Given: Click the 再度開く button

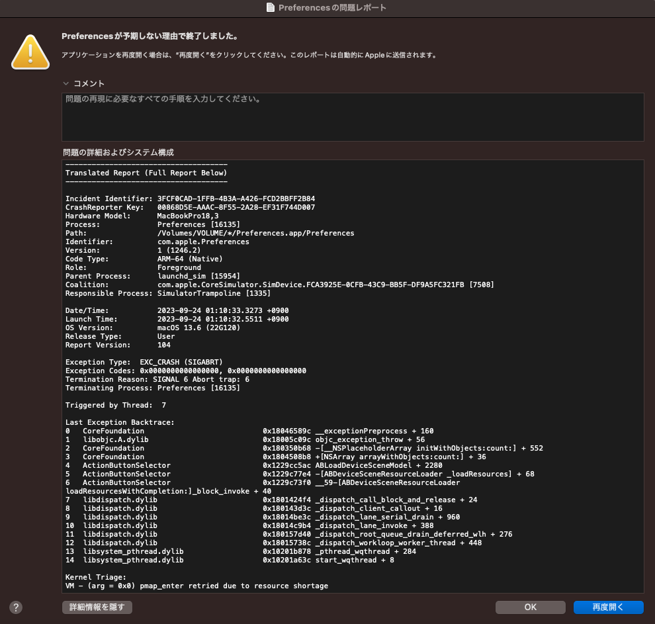Looking at the screenshot, I should [x=608, y=607].
